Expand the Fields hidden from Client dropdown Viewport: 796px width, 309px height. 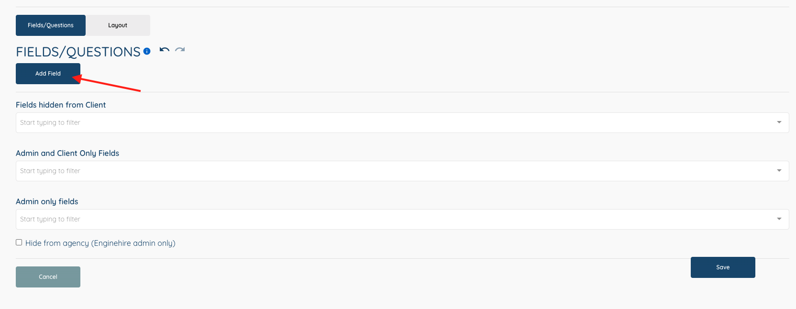click(x=779, y=122)
